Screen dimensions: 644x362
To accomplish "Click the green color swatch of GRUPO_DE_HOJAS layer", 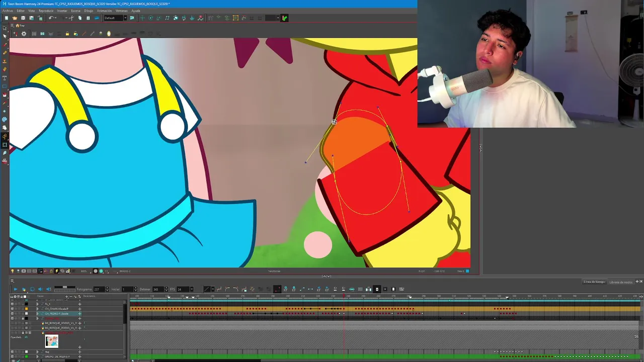I will (x=27, y=356).
